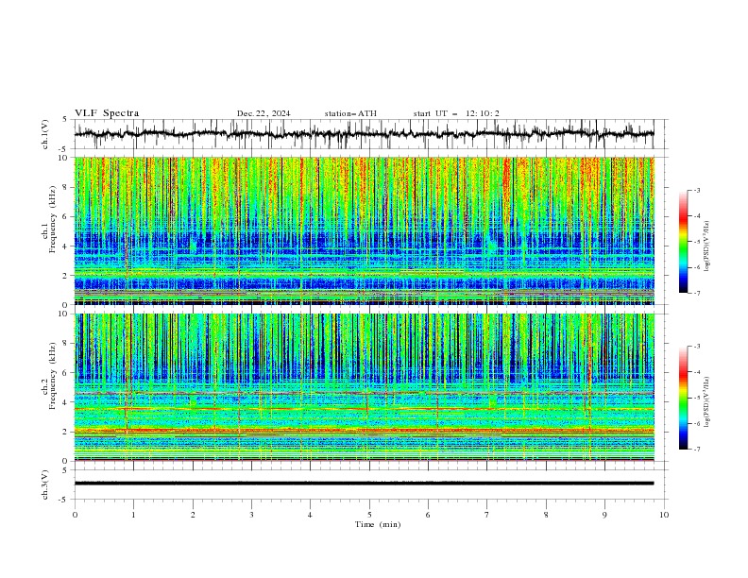Click the time axis tick label '10'
This screenshot has width=748, height=578.
(x=664, y=515)
